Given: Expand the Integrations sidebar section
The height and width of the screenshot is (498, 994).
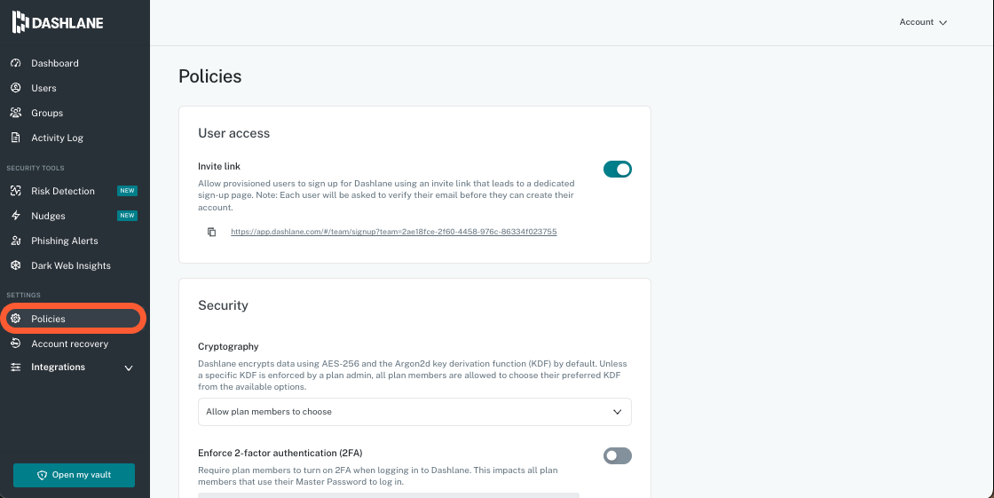Looking at the screenshot, I should click(x=129, y=368).
